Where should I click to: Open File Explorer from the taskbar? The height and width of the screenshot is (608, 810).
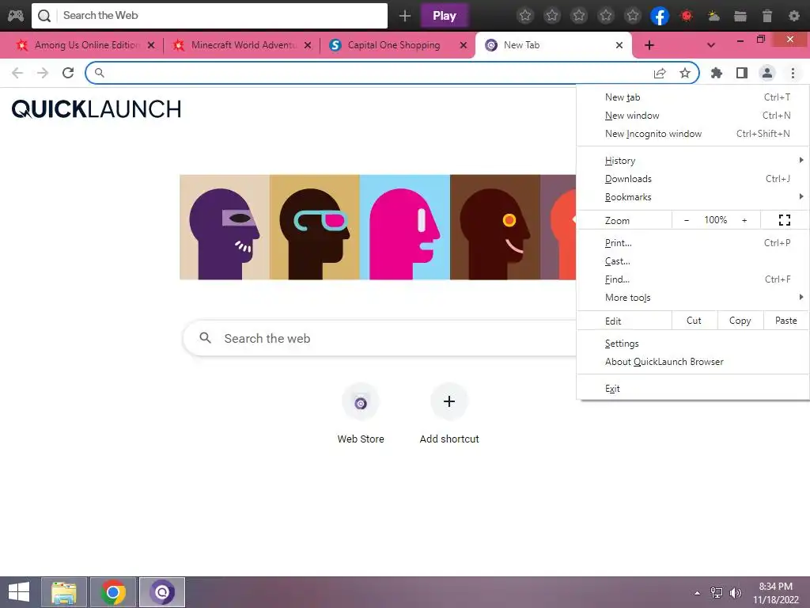(64, 592)
